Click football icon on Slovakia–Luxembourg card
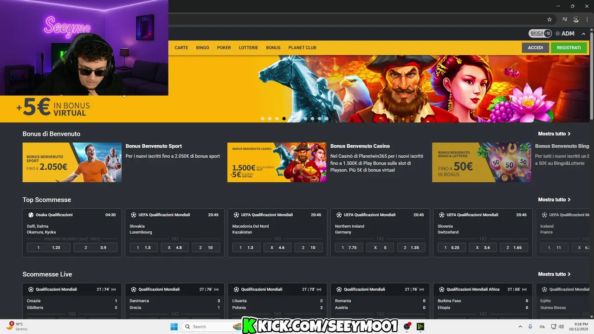Viewport: 594px width, 334px height. click(x=133, y=215)
